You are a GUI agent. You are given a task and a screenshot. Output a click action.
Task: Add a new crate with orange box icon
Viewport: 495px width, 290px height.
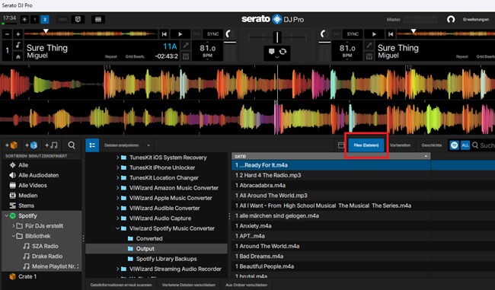[11, 145]
